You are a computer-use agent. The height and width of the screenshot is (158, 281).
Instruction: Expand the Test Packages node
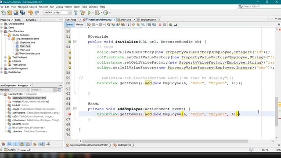tap(5, 57)
